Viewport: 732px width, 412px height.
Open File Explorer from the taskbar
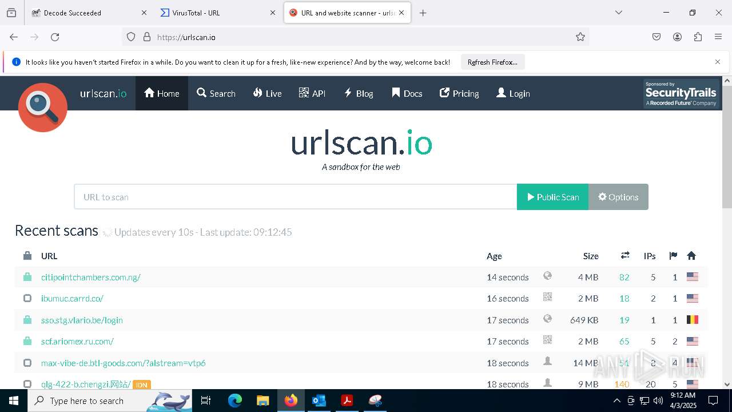coord(262,401)
